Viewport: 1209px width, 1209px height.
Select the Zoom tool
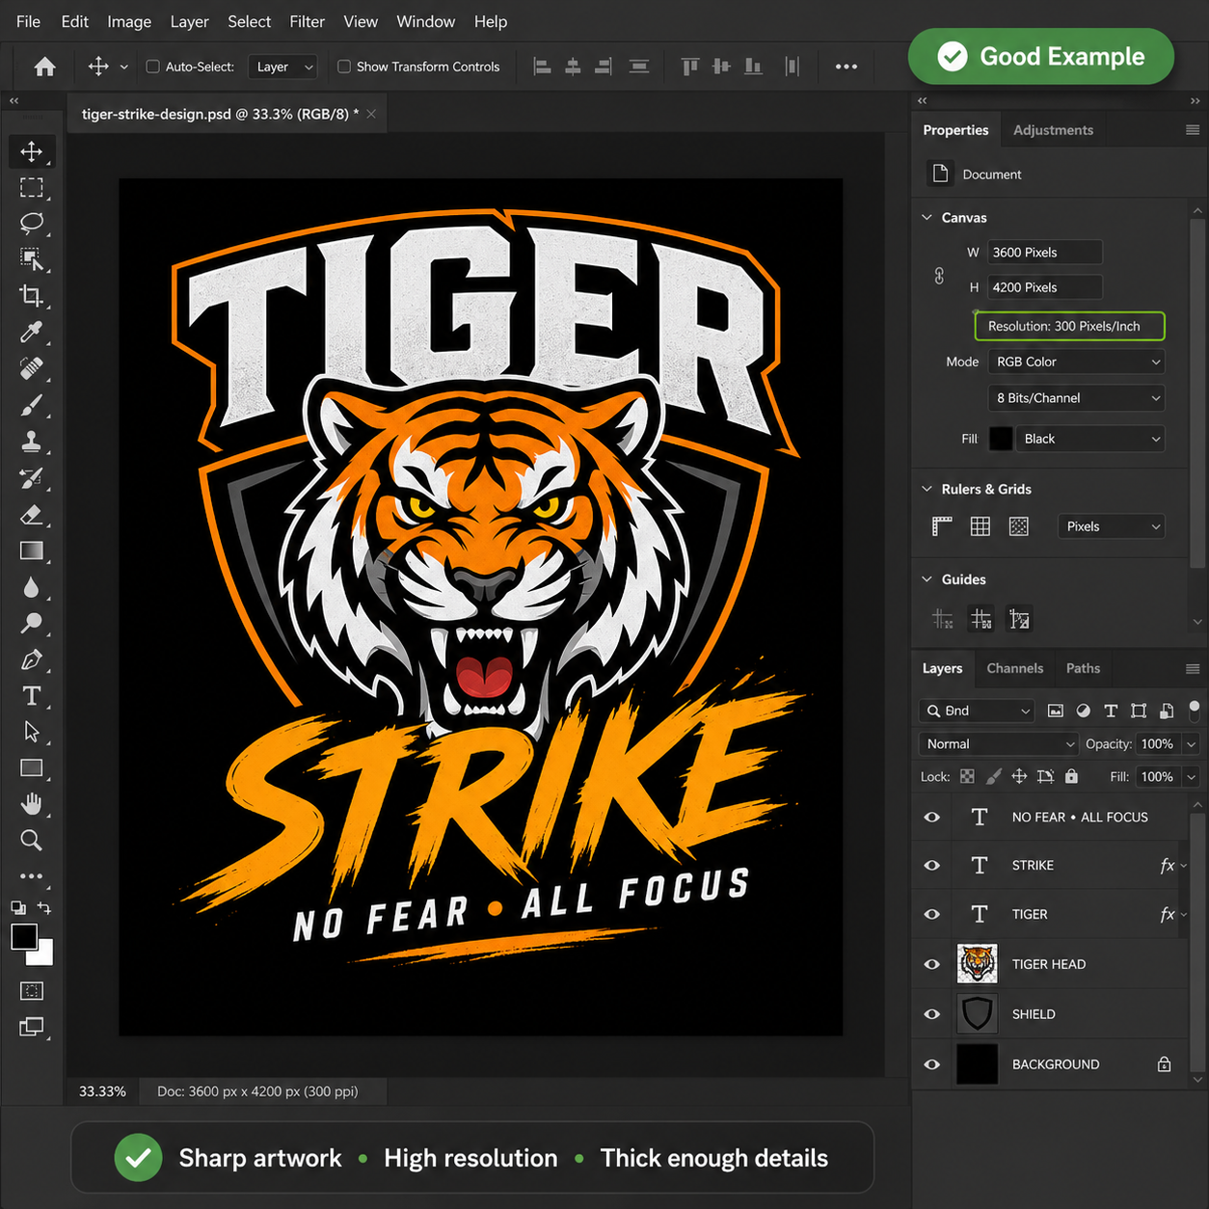pyautogui.click(x=31, y=840)
